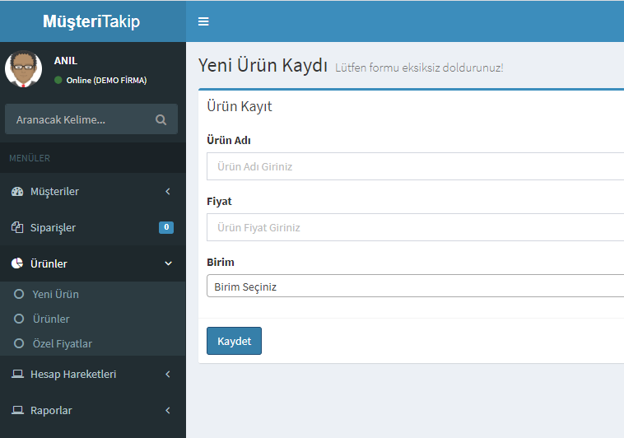Click the Raporlar laptop icon
Screen dimensions: 624x438
17,410
